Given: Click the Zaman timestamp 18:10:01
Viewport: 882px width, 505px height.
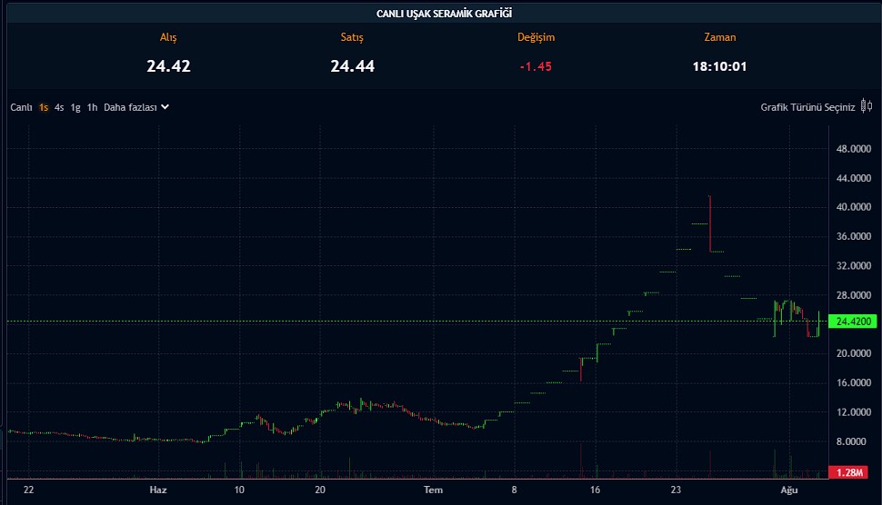Looking at the screenshot, I should [719, 66].
